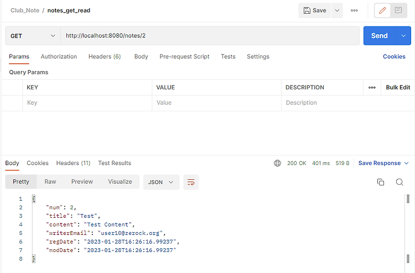415x273 pixels.
Task: Open the Save options dropdown arrow
Action: (x=337, y=10)
